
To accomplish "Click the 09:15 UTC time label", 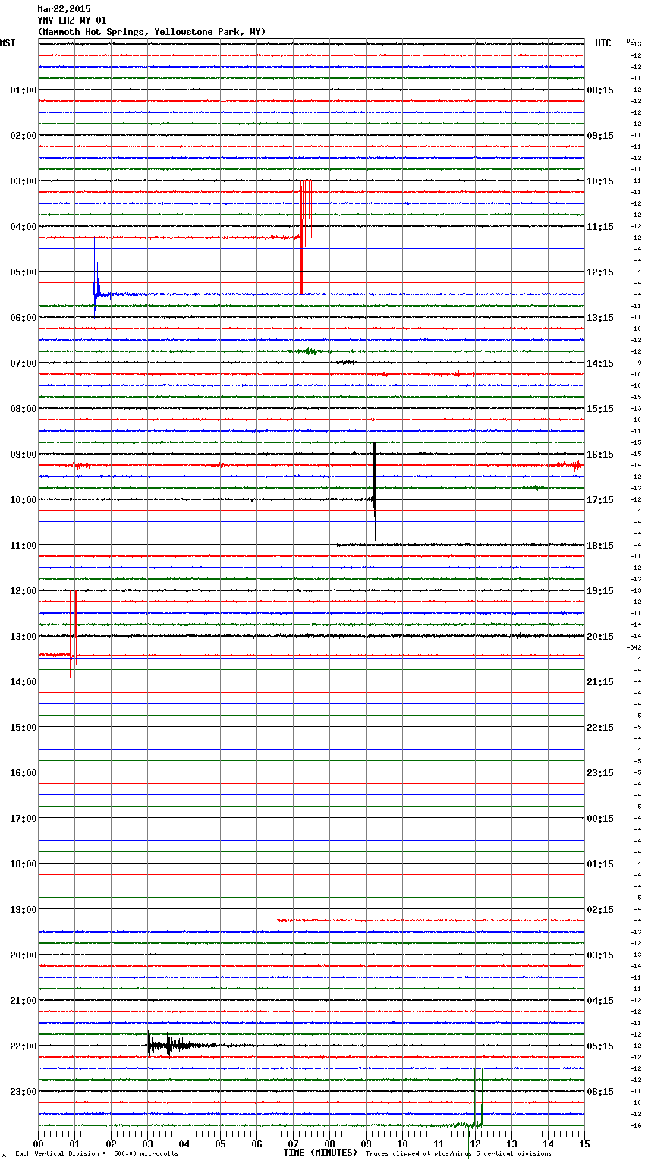I will (600, 136).
